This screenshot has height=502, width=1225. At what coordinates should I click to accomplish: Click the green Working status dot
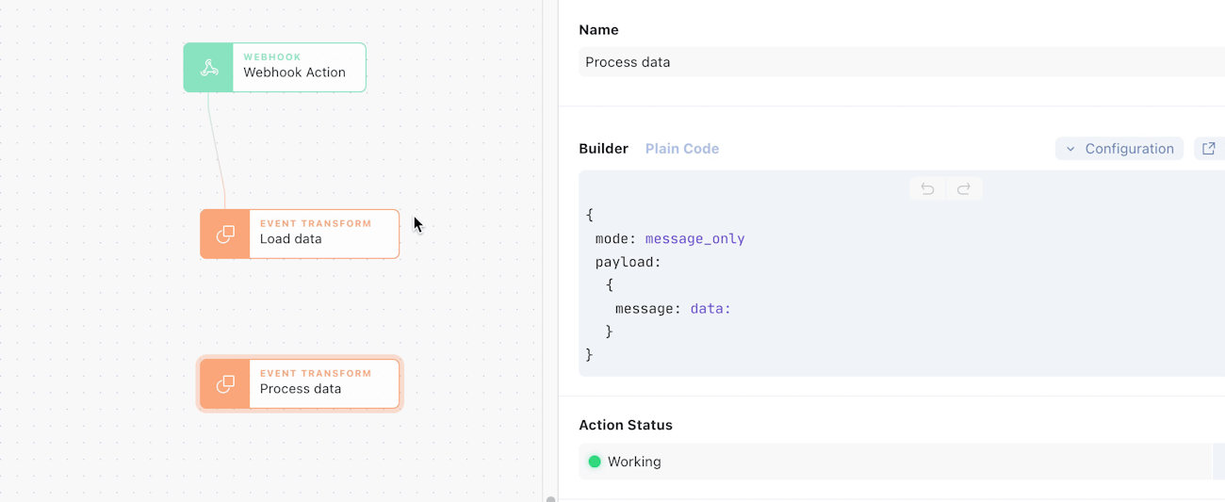[595, 462]
